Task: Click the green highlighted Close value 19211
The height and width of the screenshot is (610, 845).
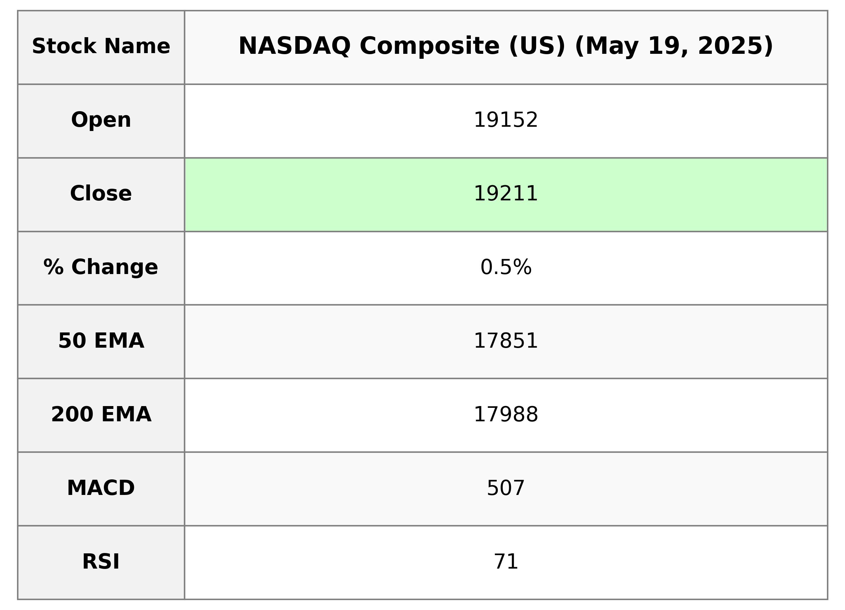Action: [506, 194]
